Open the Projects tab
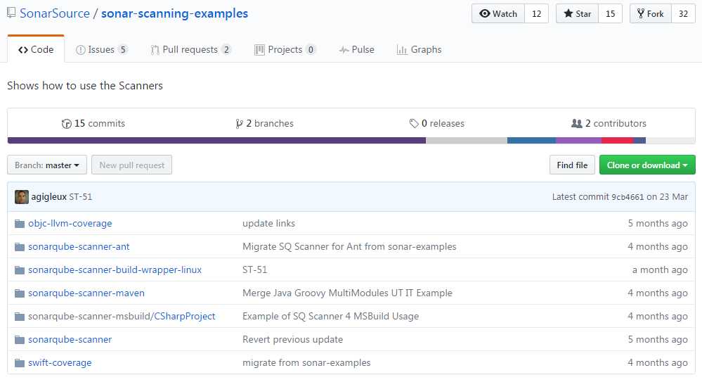The height and width of the screenshot is (387, 702). point(285,50)
